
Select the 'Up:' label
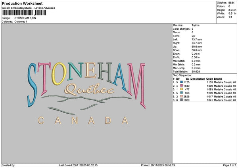[175, 47]
